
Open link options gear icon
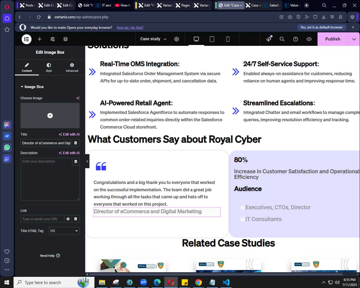click(x=68, y=219)
